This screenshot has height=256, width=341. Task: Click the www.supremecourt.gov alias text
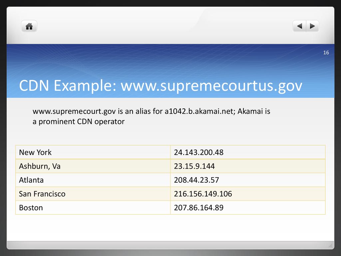click(x=74, y=111)
